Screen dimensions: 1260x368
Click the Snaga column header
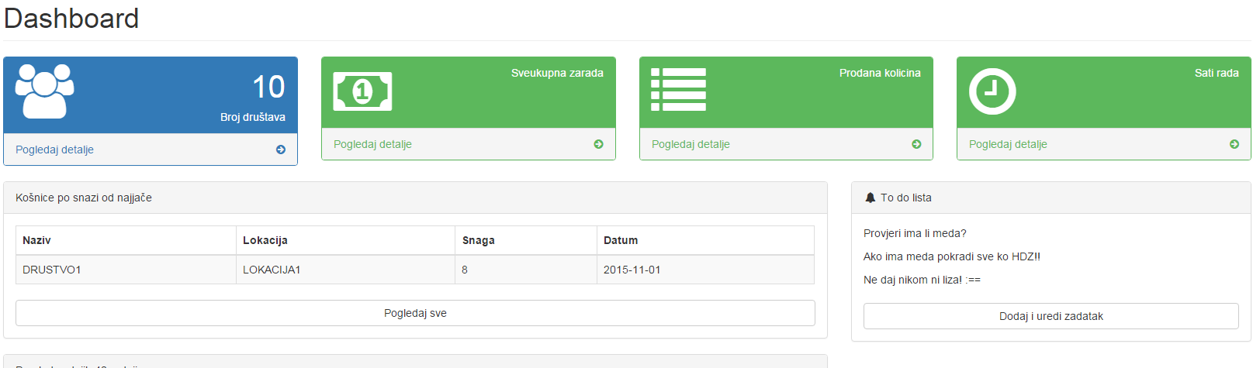tap(478, 240)
